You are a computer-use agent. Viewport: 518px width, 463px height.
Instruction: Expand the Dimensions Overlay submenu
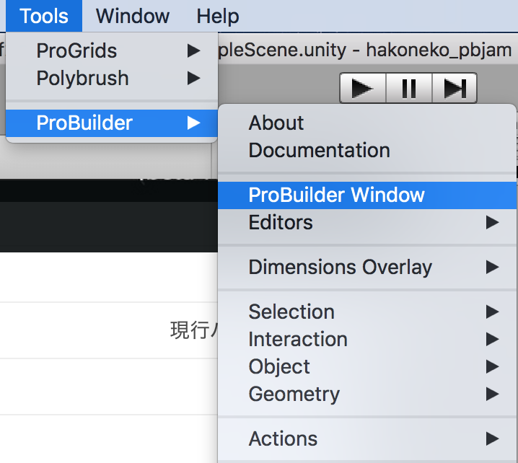pos(367,267)
